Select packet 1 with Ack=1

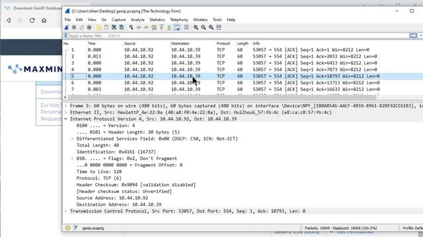click(243, 50)
